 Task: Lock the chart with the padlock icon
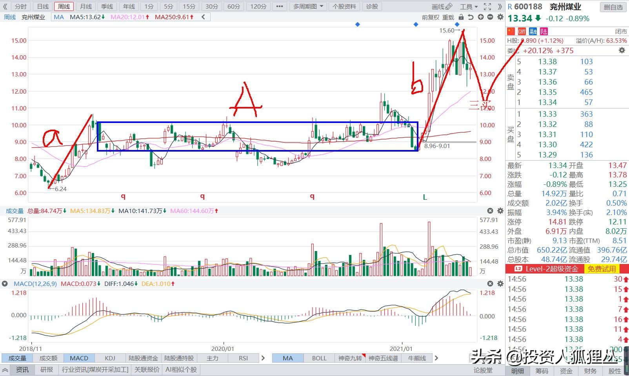pyautogui.click(x=461, y=17)
